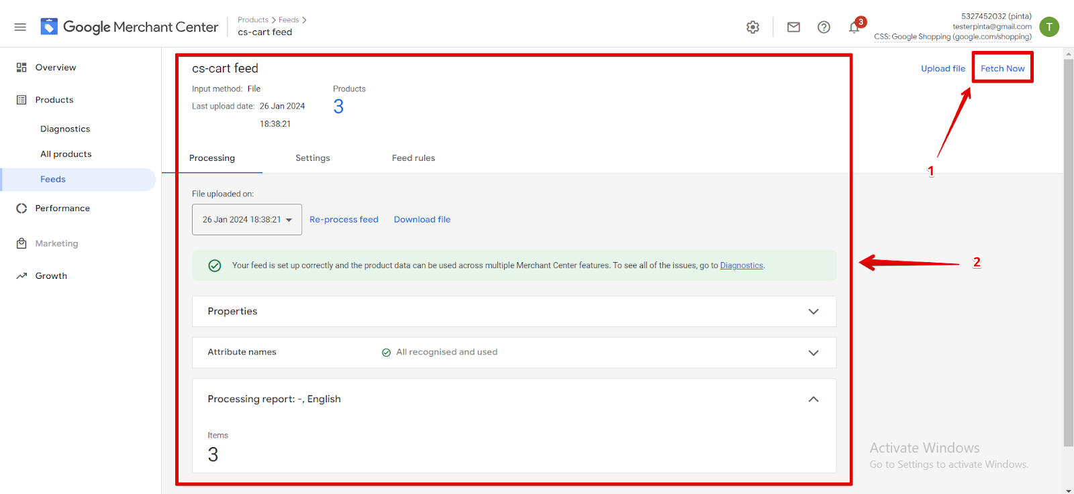Switch to the Settings tab
Viewport: 1074px width, 494px height.
coord(313,158)
